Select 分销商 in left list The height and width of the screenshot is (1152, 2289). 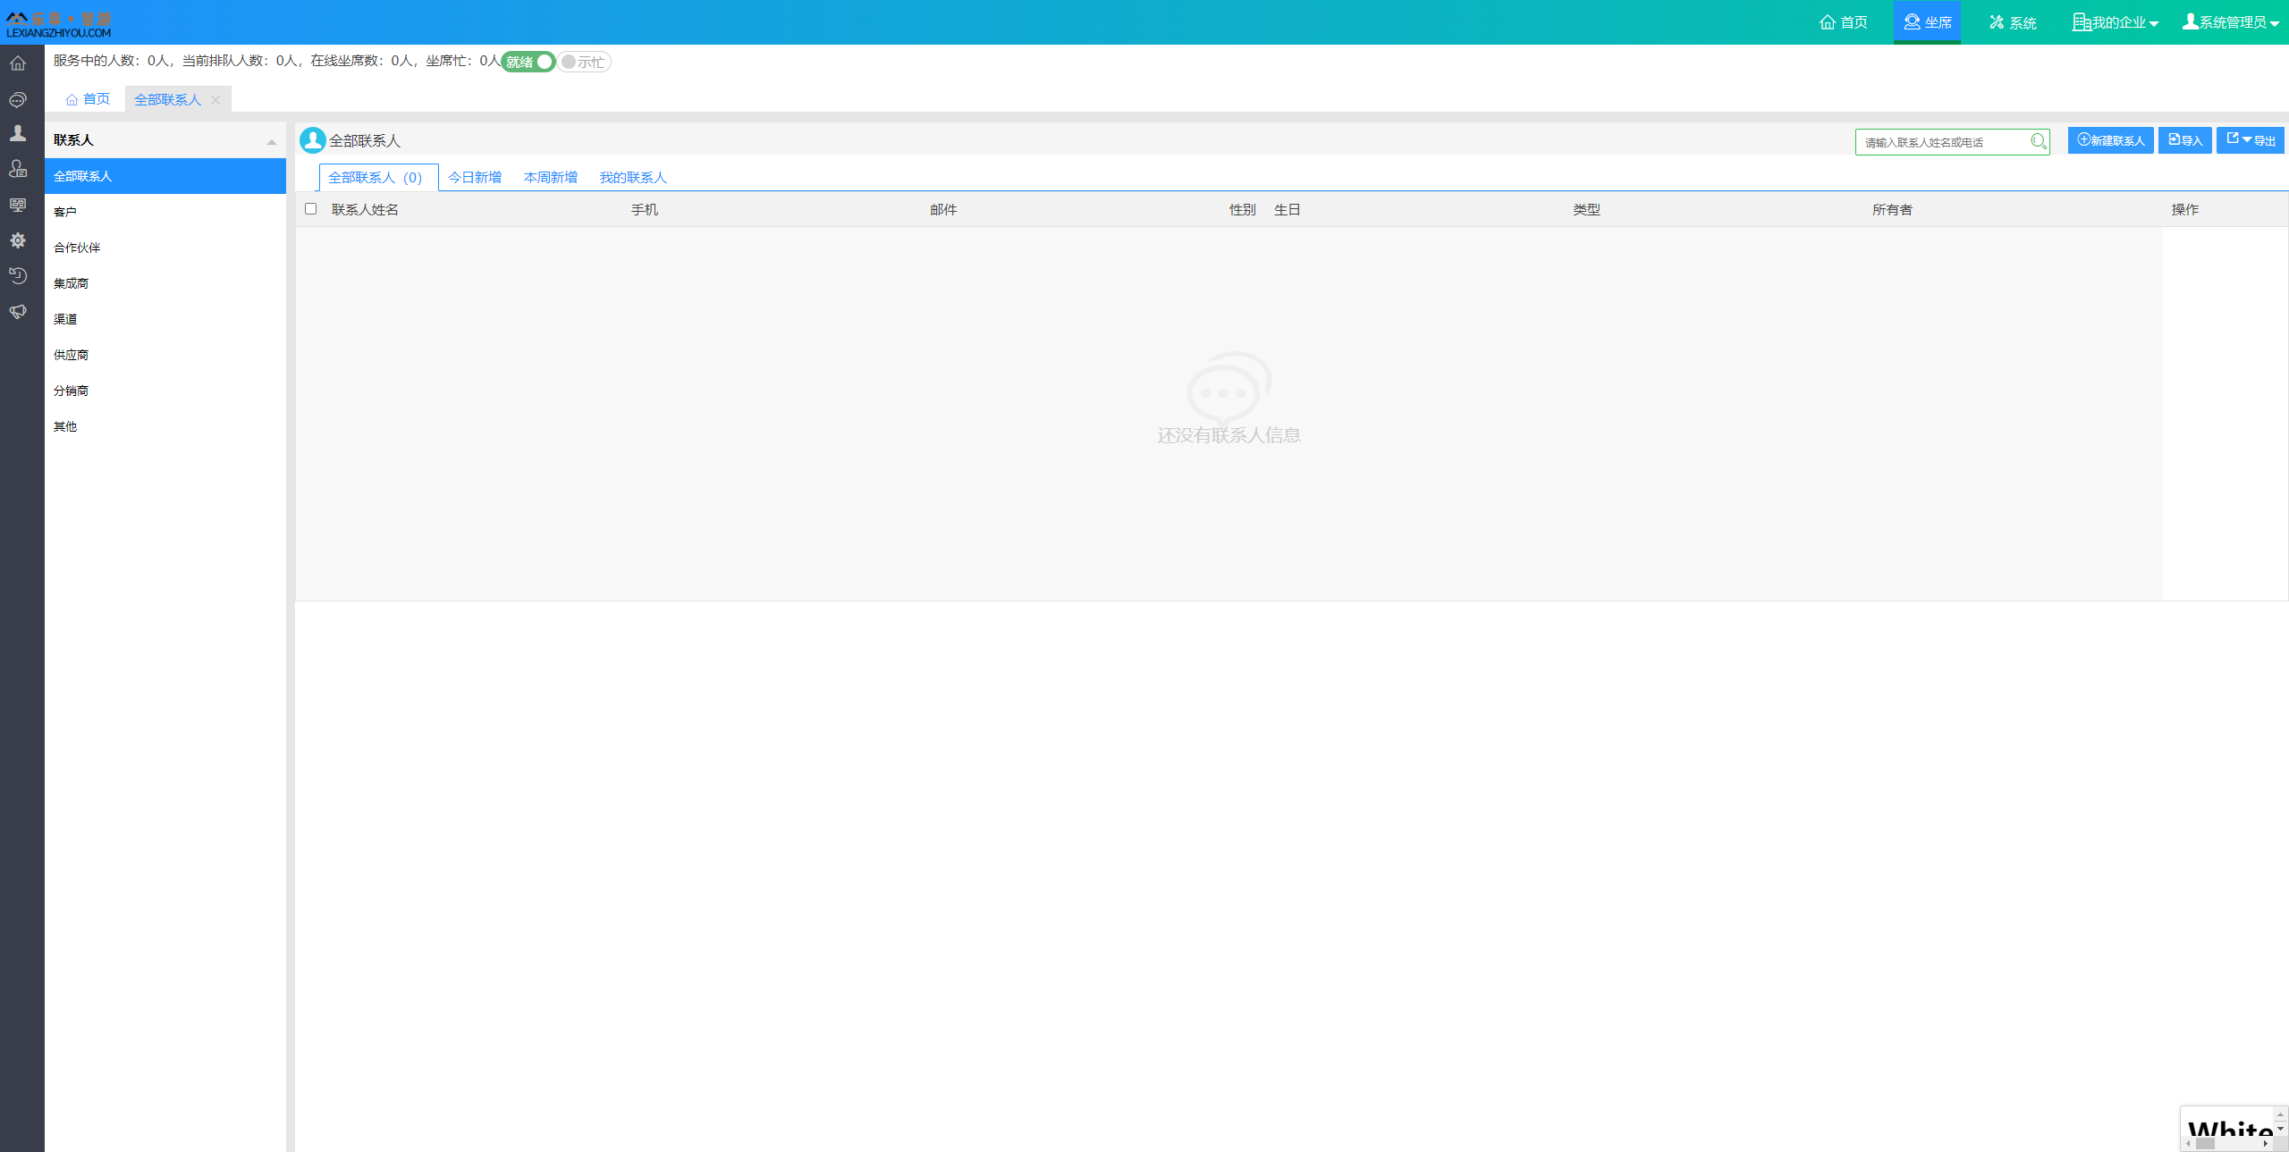(165, 391)
